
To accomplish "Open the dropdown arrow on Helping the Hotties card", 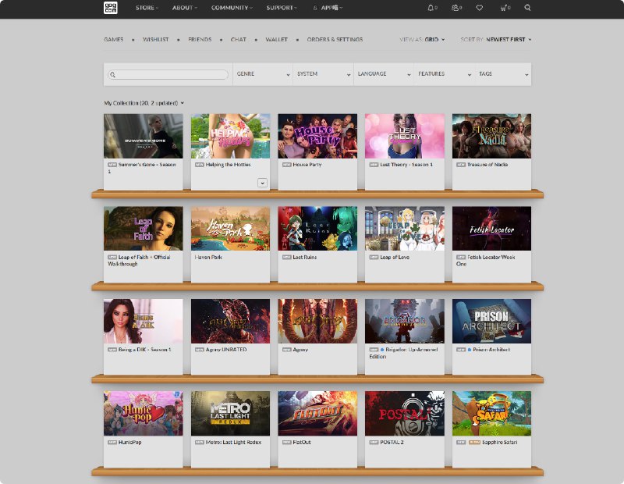I will (262, 183).
